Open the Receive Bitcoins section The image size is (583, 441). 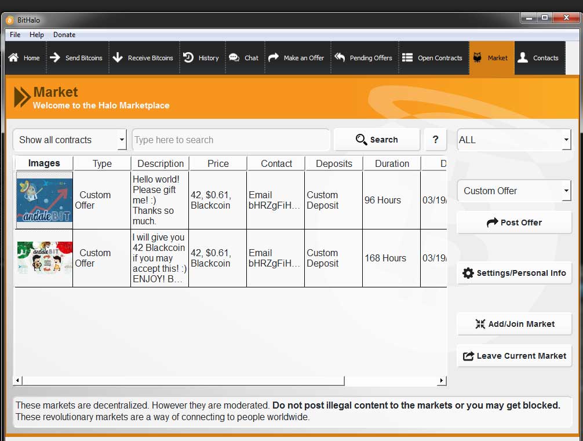pos(143,58)
